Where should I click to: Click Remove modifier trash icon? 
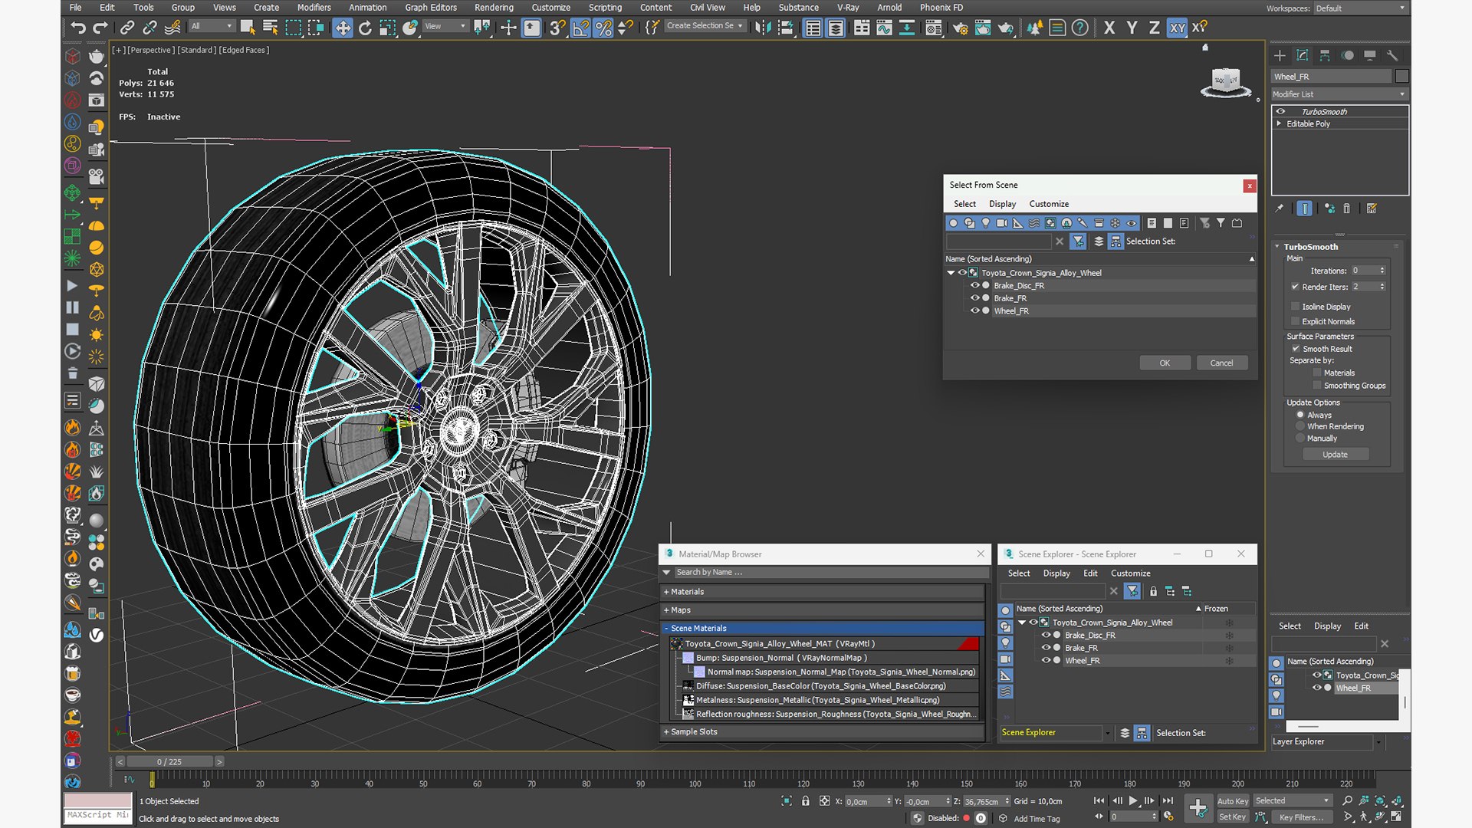pos(1347,209)
